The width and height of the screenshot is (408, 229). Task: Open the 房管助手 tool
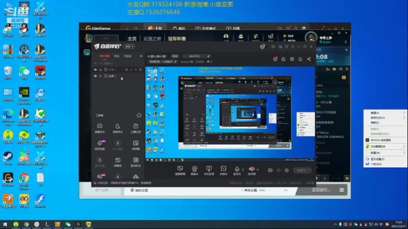[x=118, y=128]
